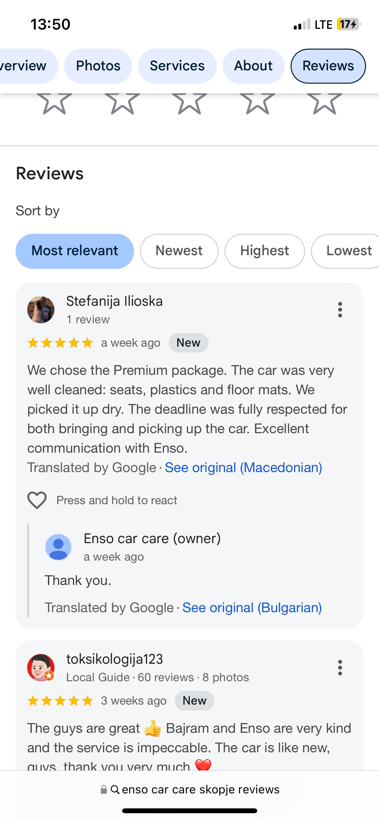Sort reviews by Newest
This screenshot has height=821, width=379.
pos(179,251)
